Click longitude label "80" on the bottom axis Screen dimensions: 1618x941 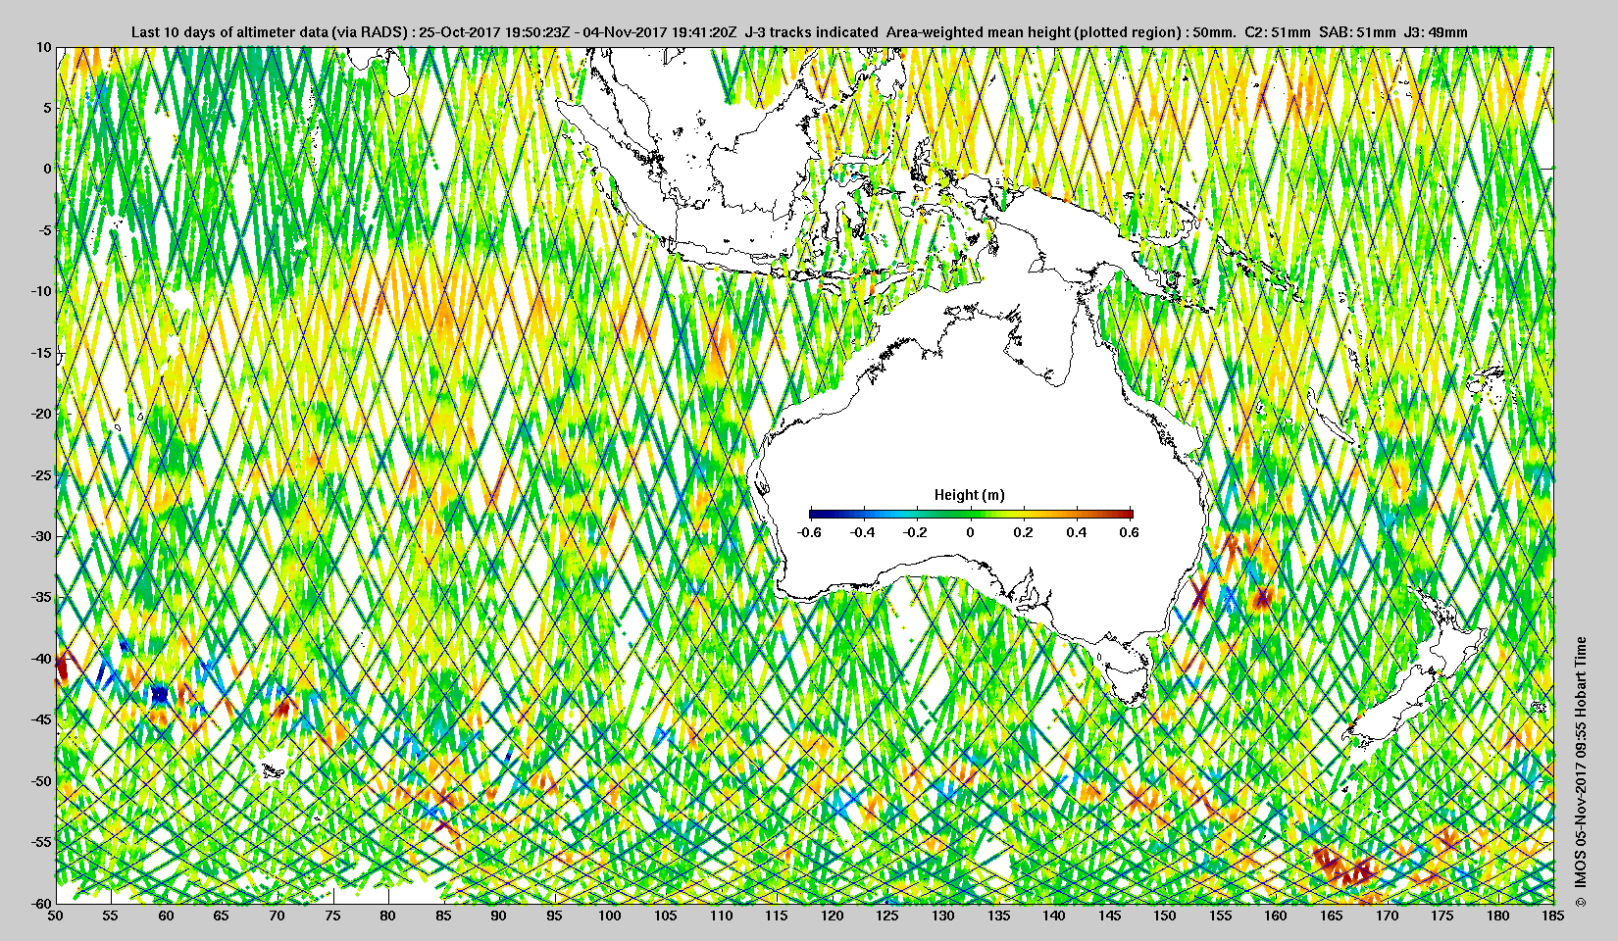[388, 916]
